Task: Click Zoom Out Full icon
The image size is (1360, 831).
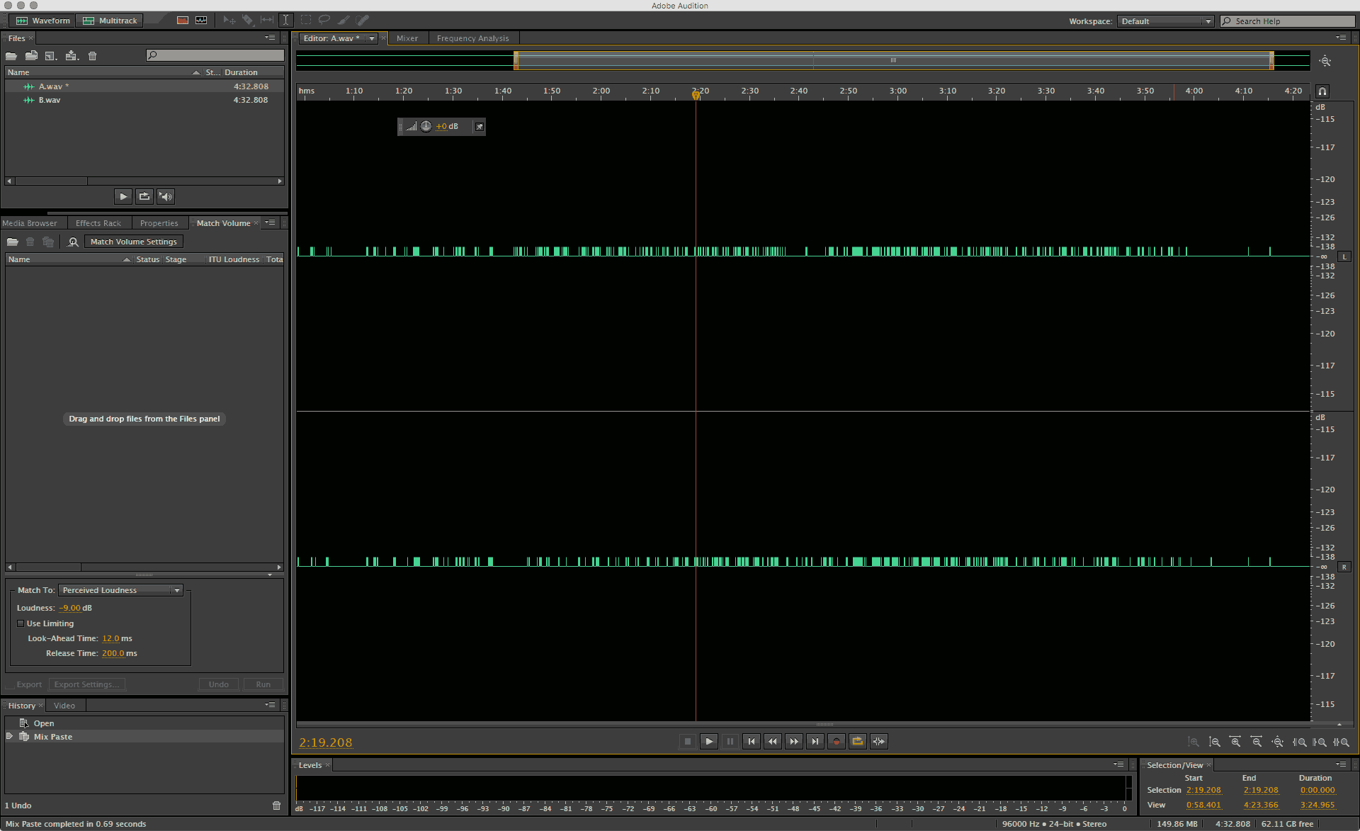Action: coord(1278,742)
